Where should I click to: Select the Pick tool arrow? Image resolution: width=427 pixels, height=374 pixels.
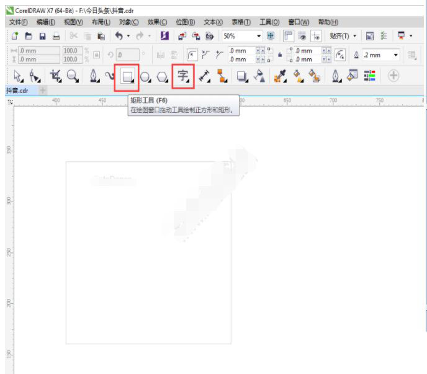click(x=17, y=76)
